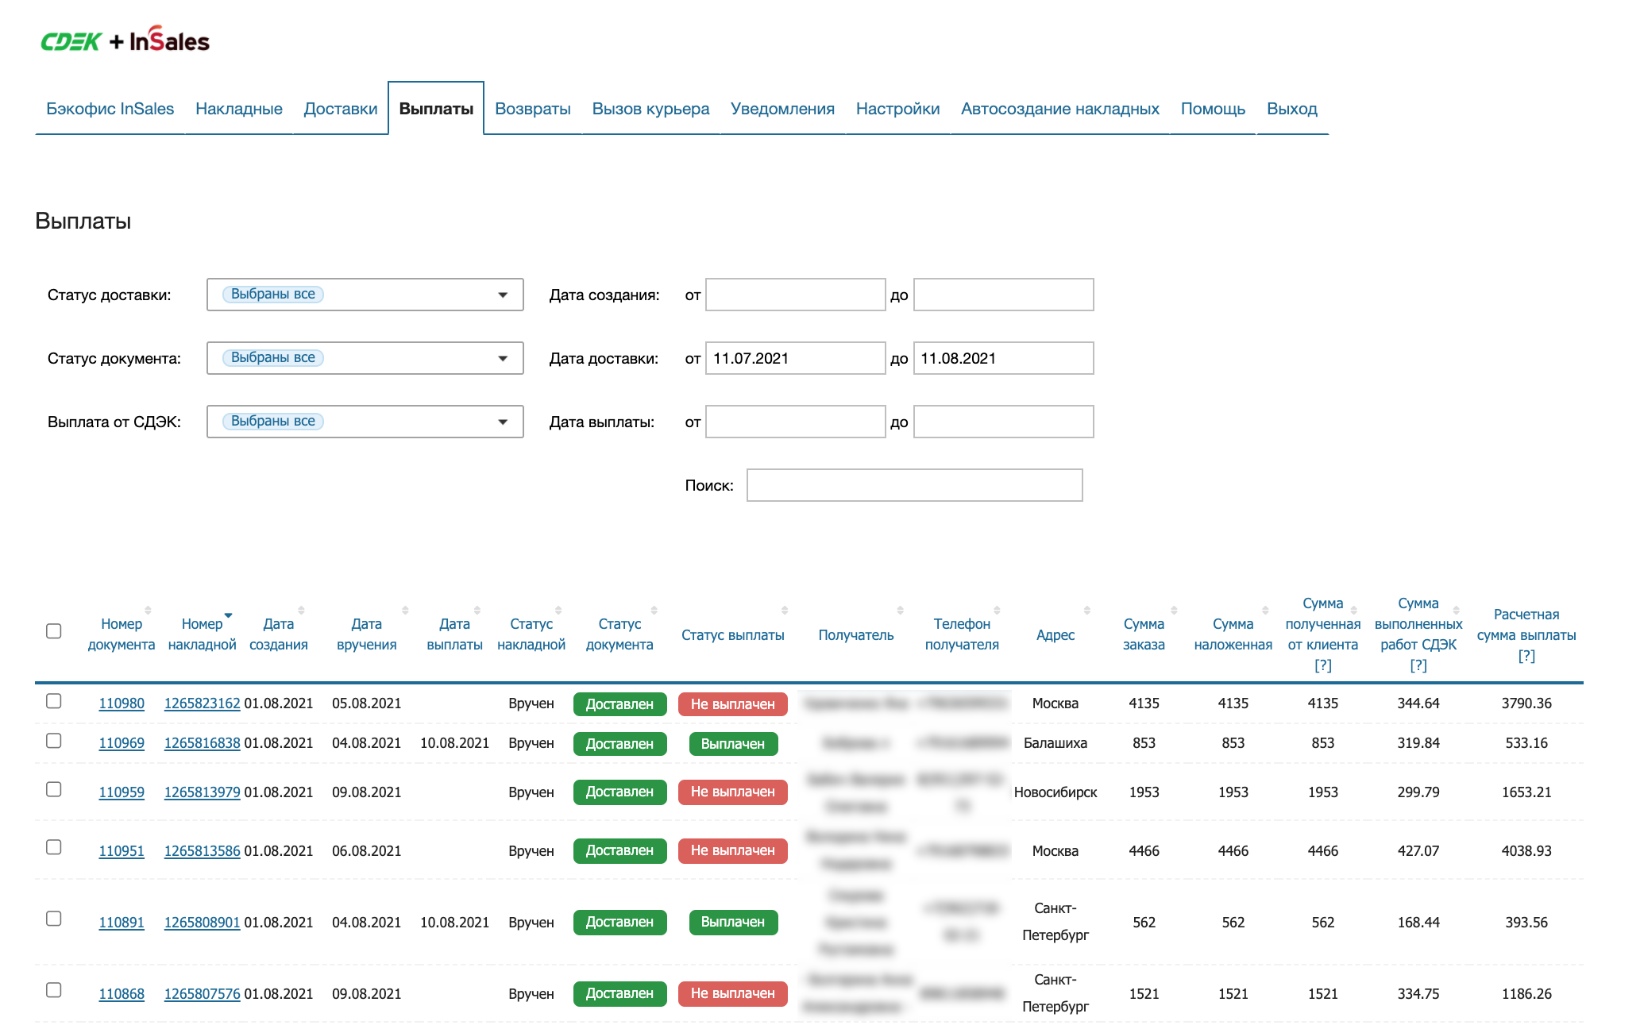Sort by Статус выплаты column icon
Screen dimensions: 1644x1029
click(x=784, y=611)
